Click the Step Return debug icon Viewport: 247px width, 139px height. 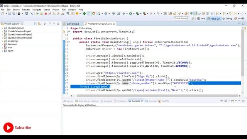coord(63,14)
